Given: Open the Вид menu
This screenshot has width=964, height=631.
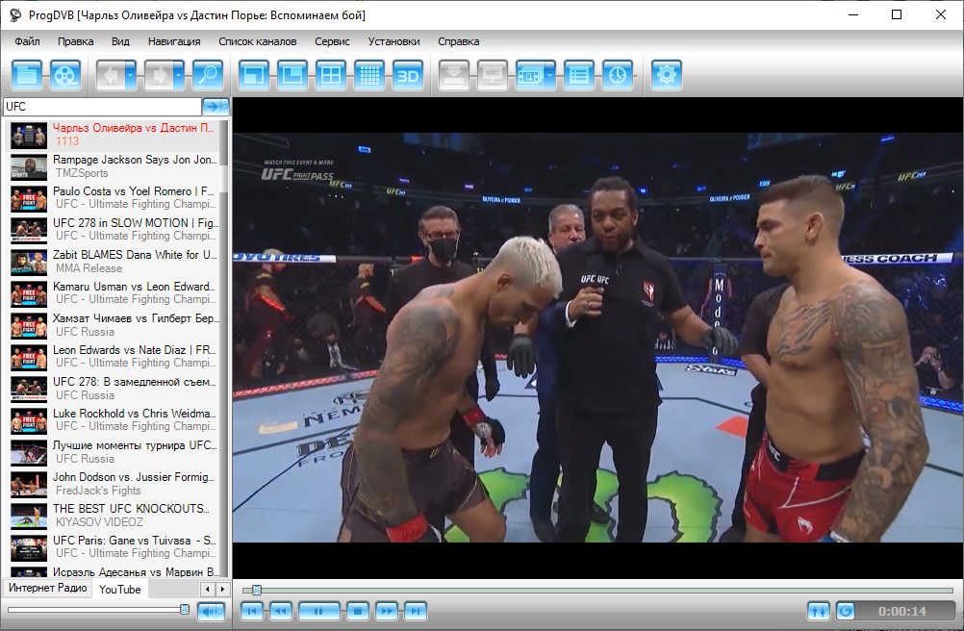Looking at the screenshot, I should coord(120,41).
